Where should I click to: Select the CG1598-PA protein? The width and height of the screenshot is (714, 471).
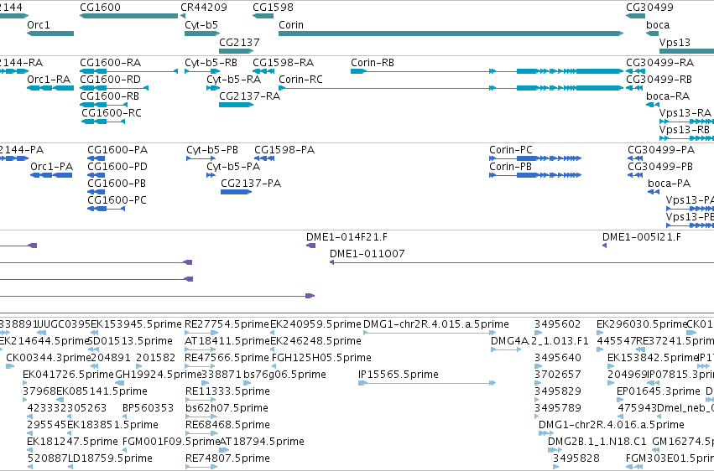point(264,158)
